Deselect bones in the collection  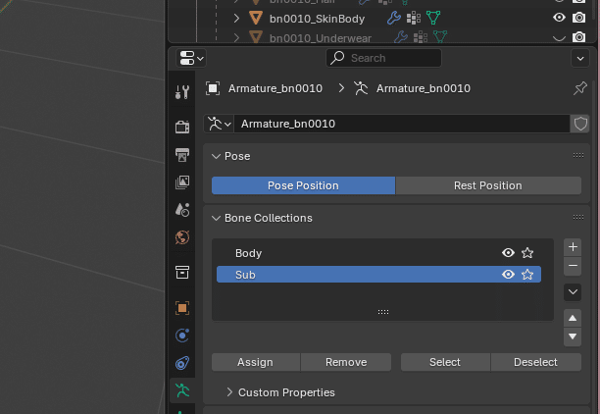click(x=535, y=362)
